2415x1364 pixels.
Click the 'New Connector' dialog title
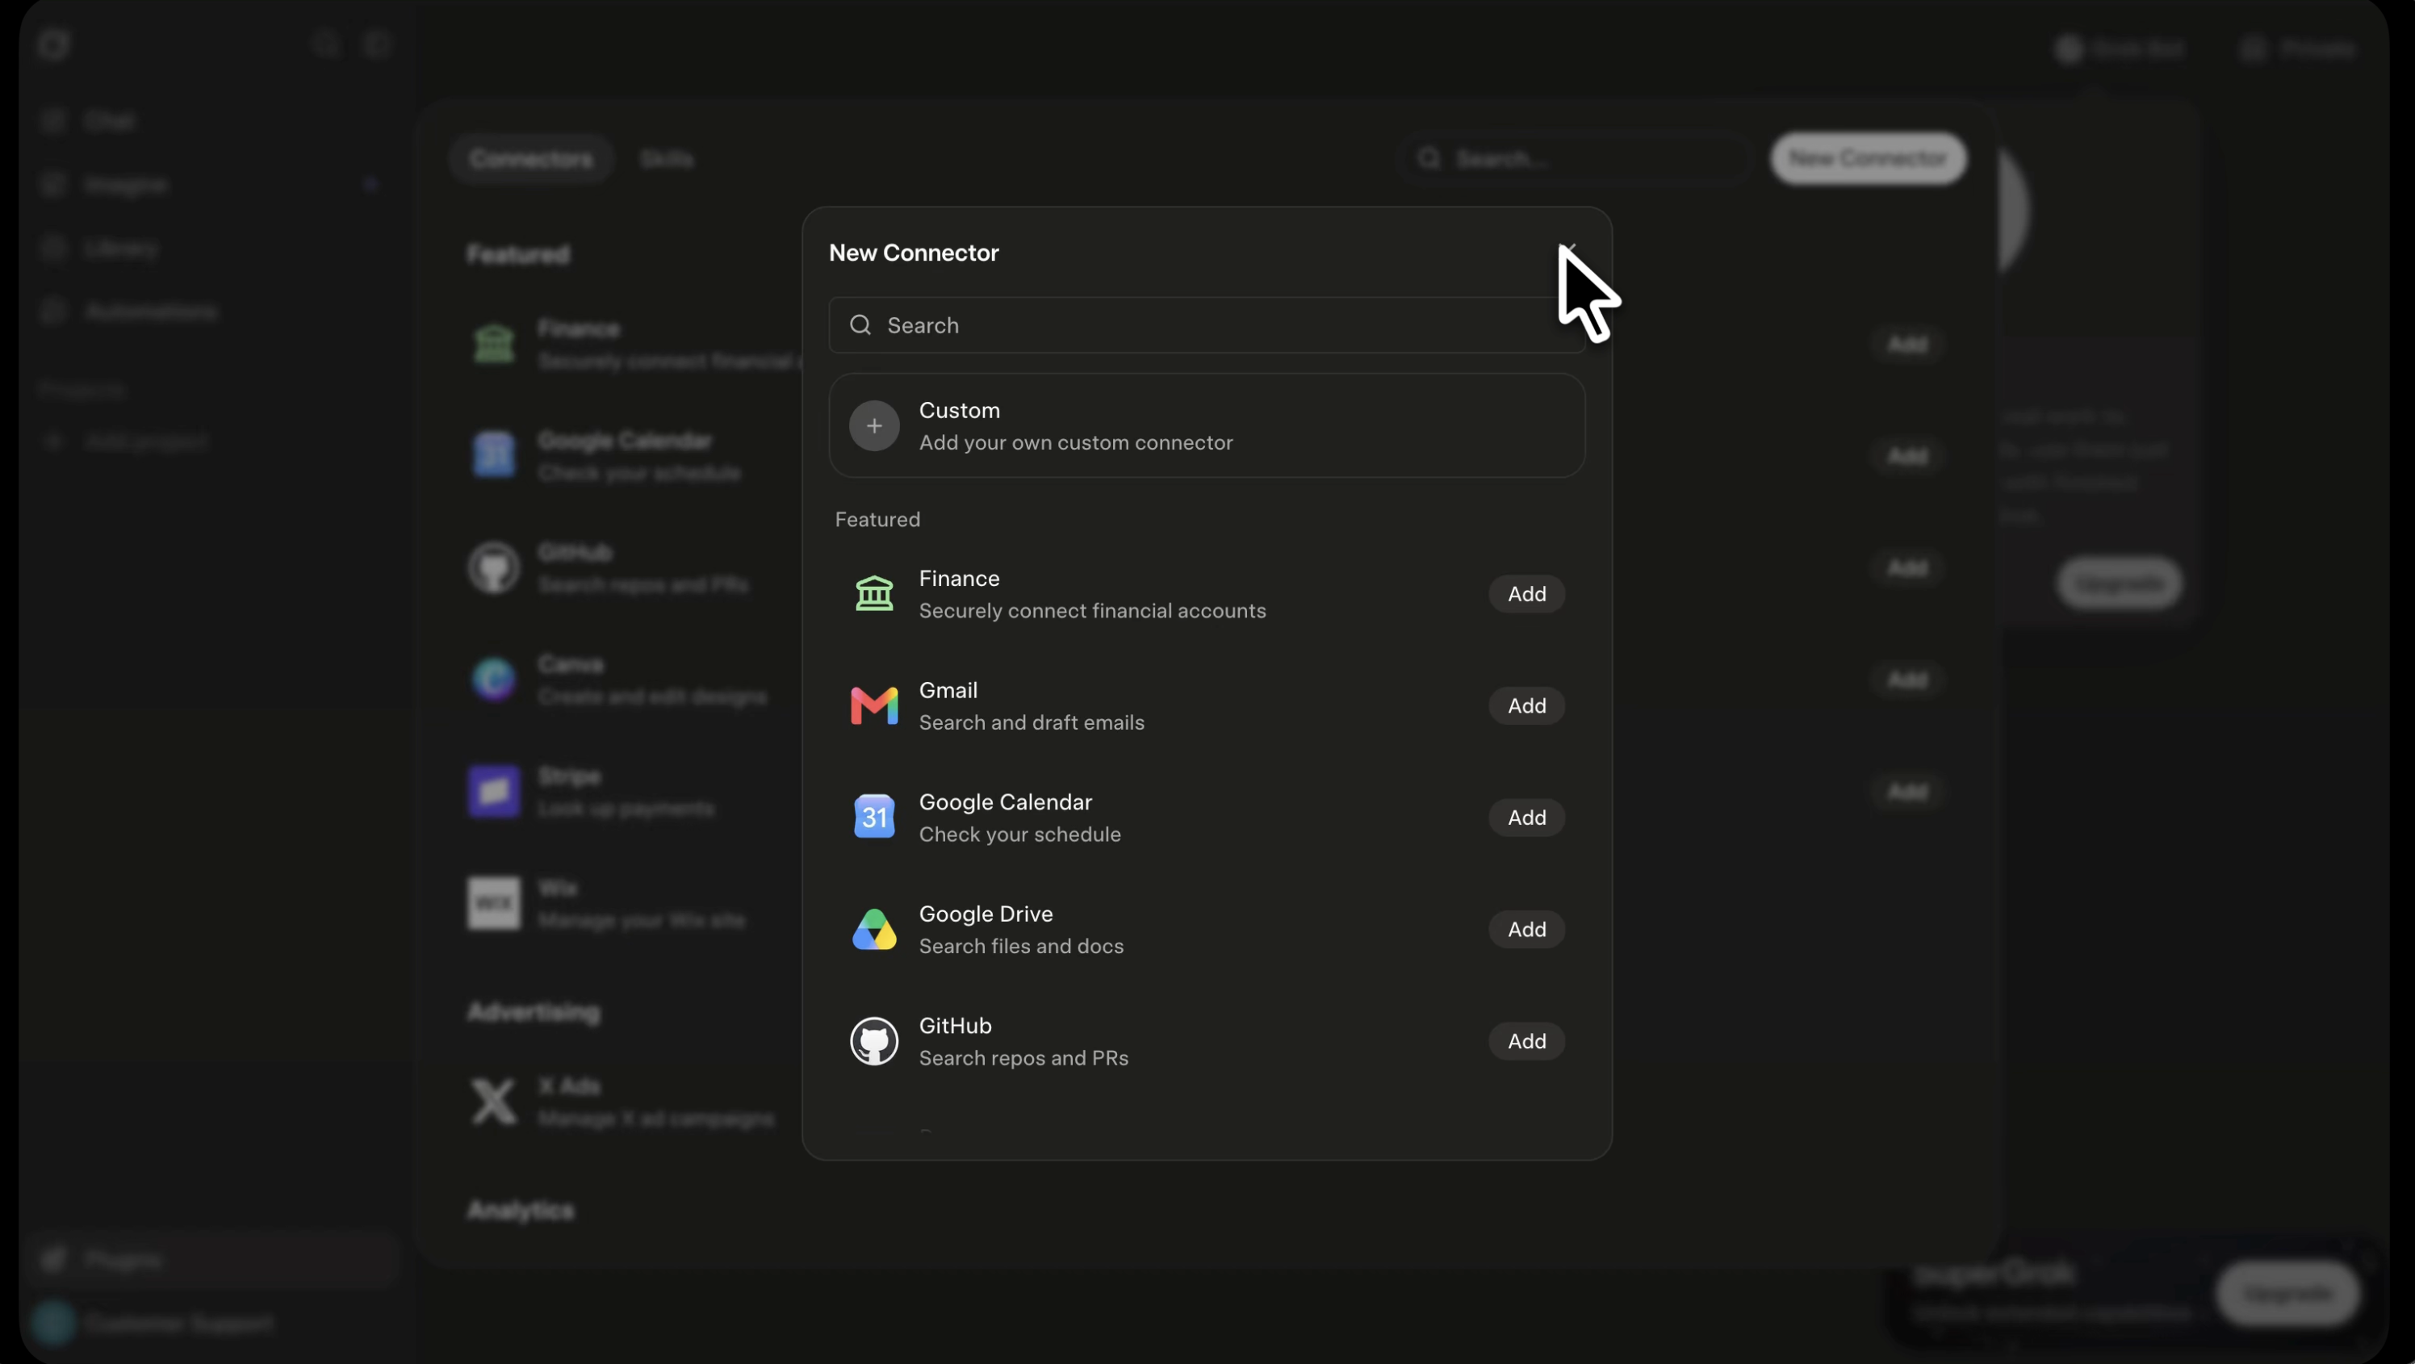click(x=914, y=253)
